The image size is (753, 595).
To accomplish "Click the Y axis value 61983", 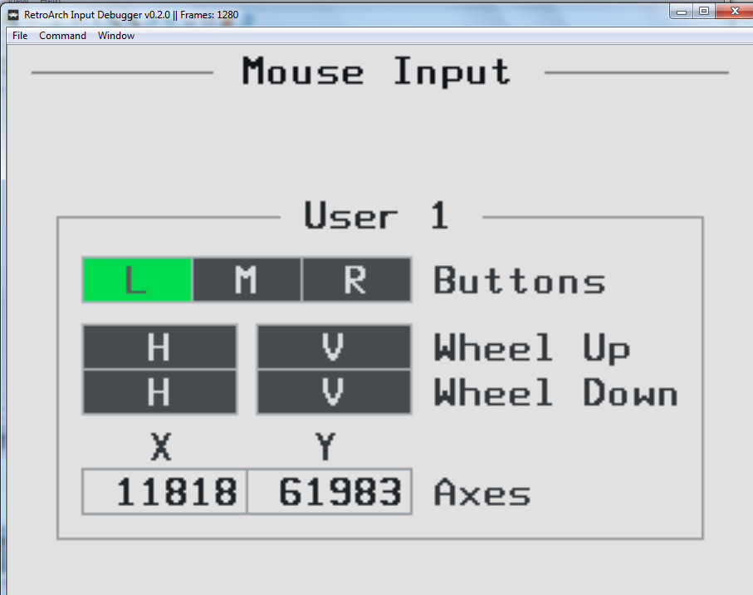I will 330,492.
